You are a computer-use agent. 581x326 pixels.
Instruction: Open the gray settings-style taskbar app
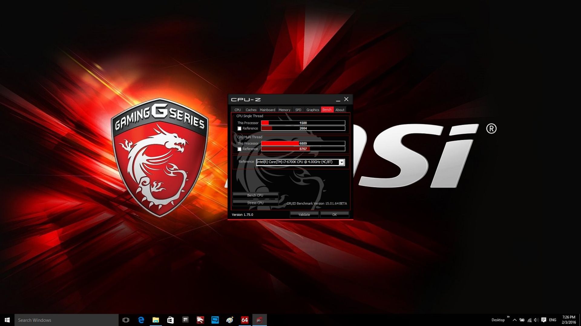click(185, 320)
